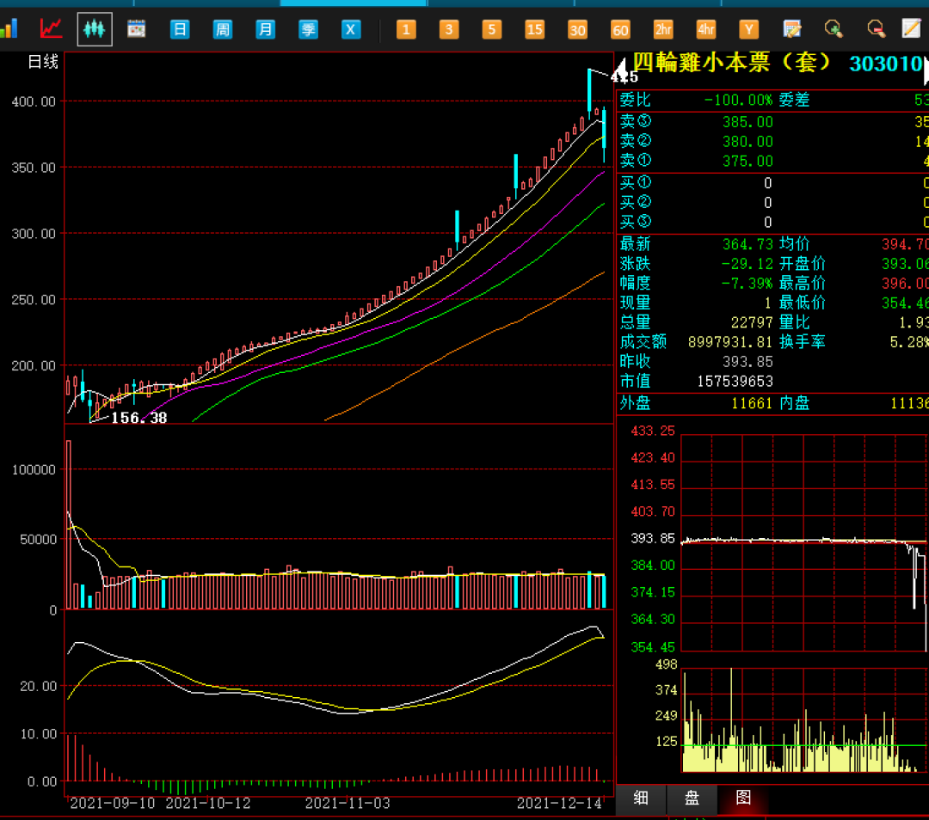Click the latest price 364.73
929x820 pixels.
748,244
